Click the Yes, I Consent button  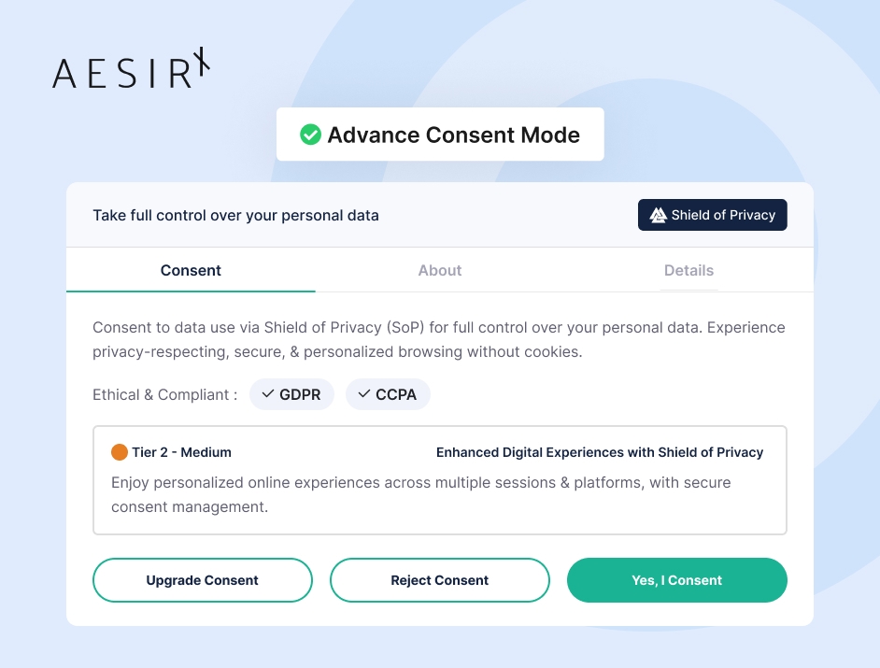[676, 580]
